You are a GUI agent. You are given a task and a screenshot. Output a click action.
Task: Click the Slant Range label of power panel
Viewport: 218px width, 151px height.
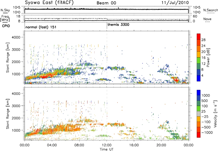8,58
